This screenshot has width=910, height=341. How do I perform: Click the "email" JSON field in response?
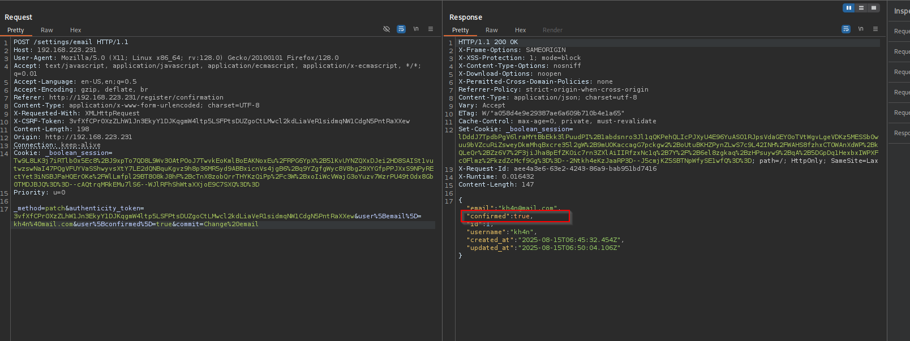pos(513,208)
